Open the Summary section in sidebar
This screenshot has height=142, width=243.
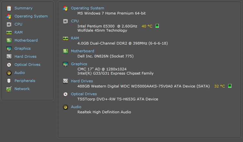[23, 8]
